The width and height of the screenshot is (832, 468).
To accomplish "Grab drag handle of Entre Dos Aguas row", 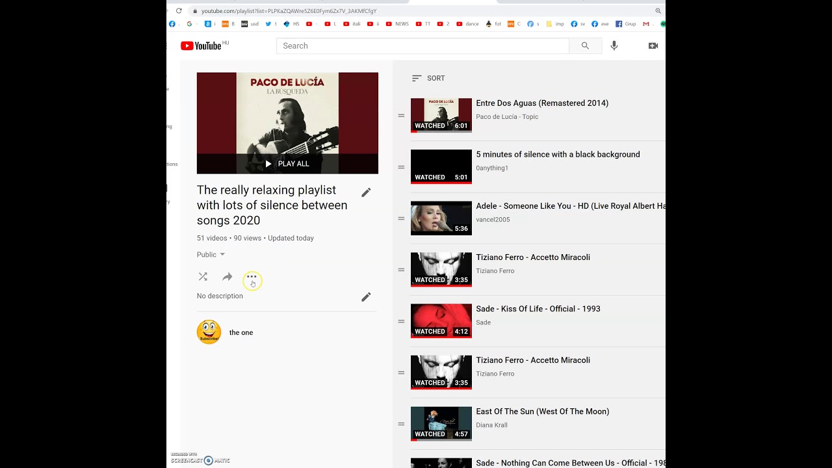I will (401, 116).
